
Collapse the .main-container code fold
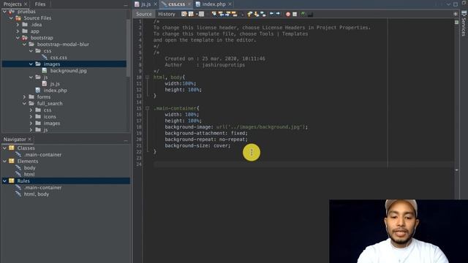pyautogui.click(x=147, y=108)
